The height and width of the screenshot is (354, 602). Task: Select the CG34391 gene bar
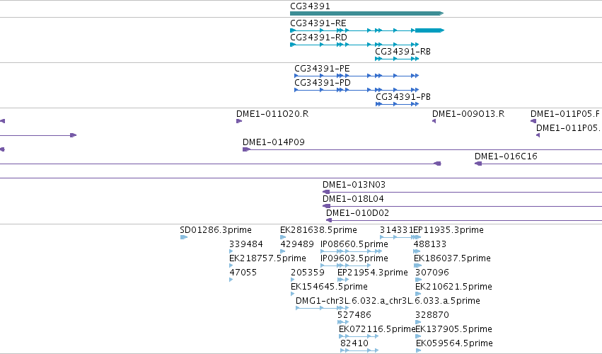point(366,13)
